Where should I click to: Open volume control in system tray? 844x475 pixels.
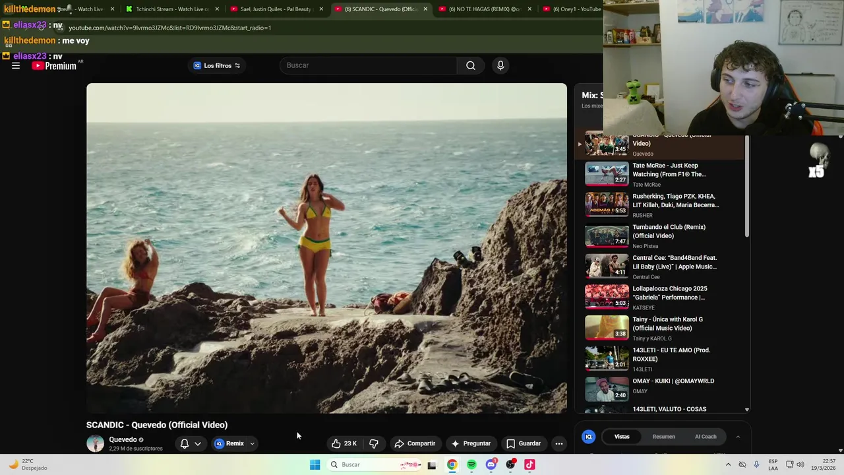(800, 464)
